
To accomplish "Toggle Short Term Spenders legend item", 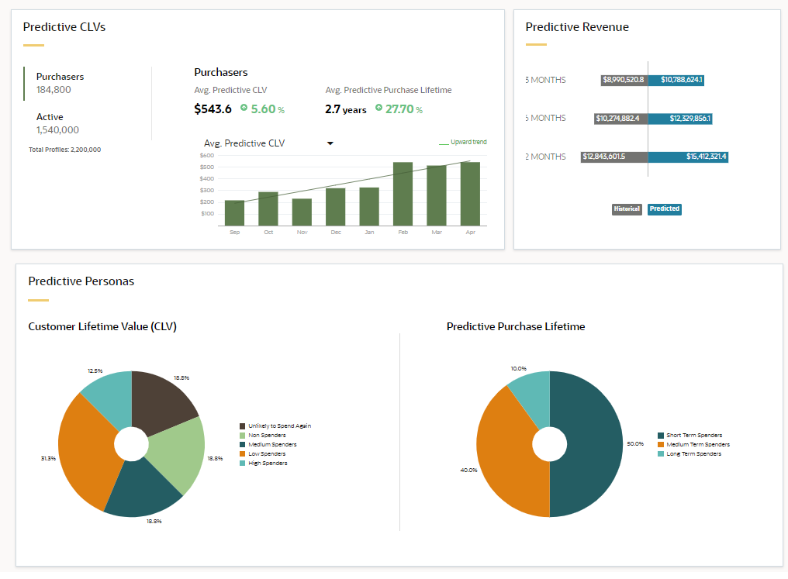I will click(692, 436).
